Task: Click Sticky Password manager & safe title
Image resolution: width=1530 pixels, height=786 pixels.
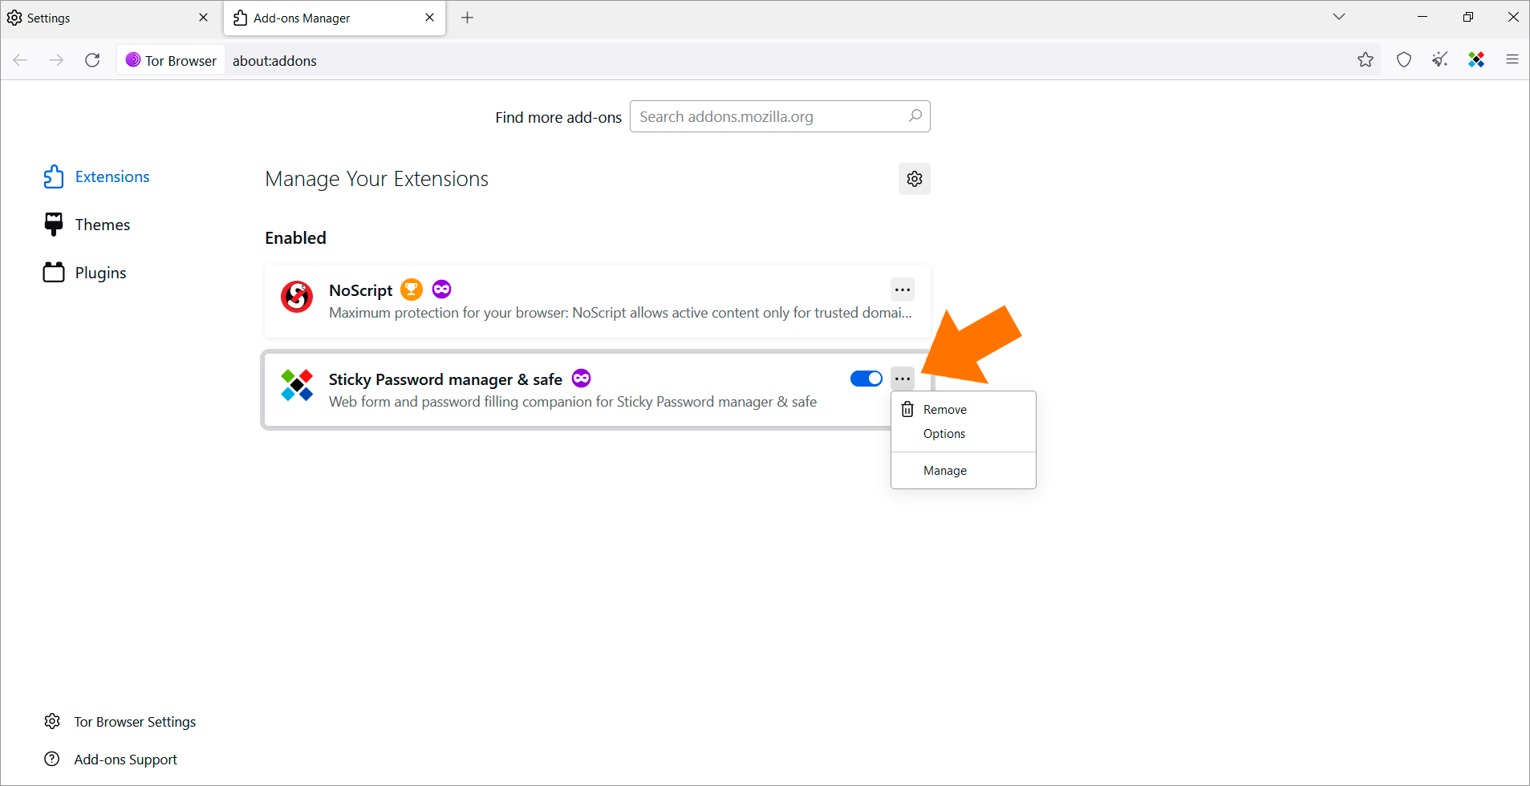Action: [445, 379]
